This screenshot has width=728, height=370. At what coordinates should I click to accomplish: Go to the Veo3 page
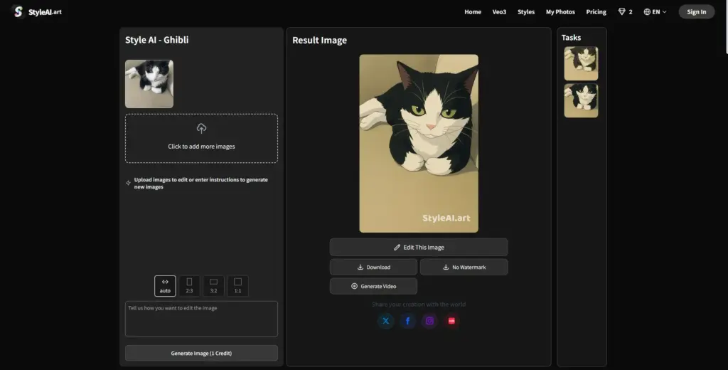499,12
